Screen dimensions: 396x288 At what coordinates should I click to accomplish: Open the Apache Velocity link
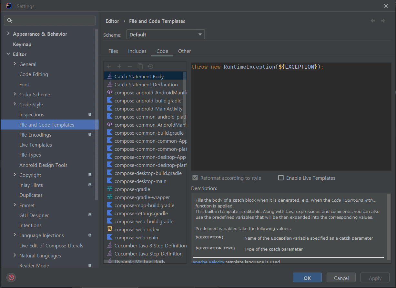208,262
